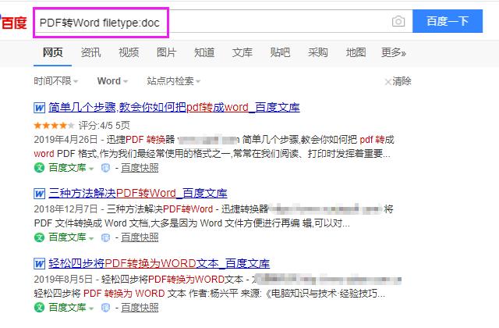
Task: Select the 网页 tab
Action: 52,52
